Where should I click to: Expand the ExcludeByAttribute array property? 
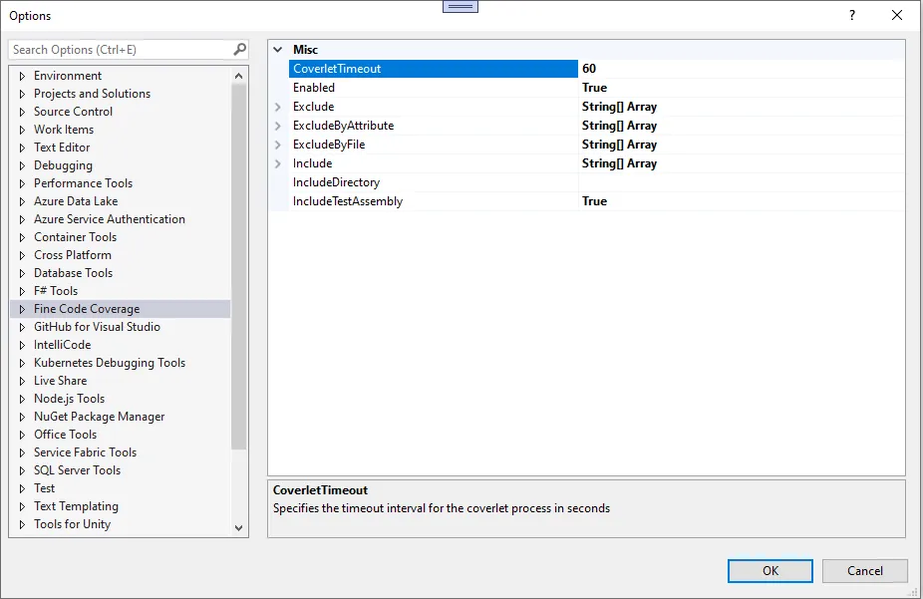[x=278, y=126]
